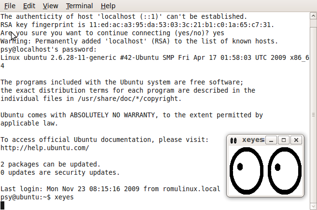Click the 'psy@localhost's password:' line
The image size is (317, 210).
click(x=49, y=49)
